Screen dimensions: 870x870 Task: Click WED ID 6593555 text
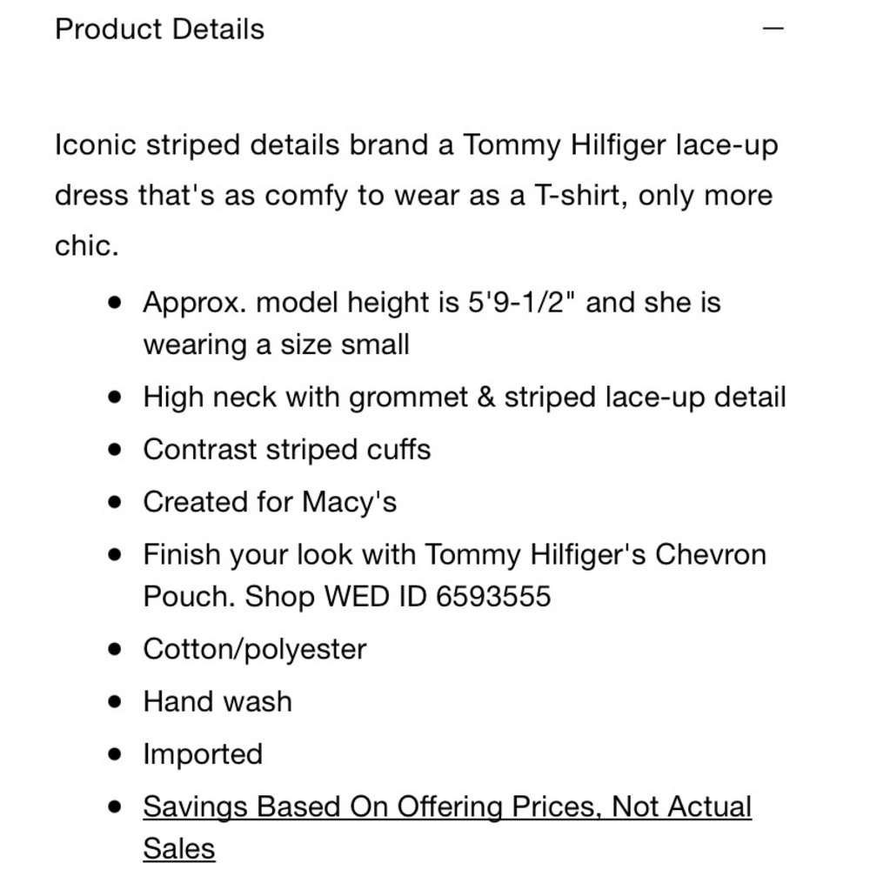(438, 597)
